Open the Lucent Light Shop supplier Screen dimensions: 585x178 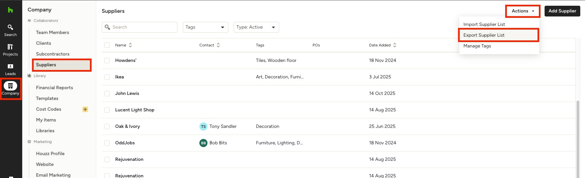coord(135,110)
